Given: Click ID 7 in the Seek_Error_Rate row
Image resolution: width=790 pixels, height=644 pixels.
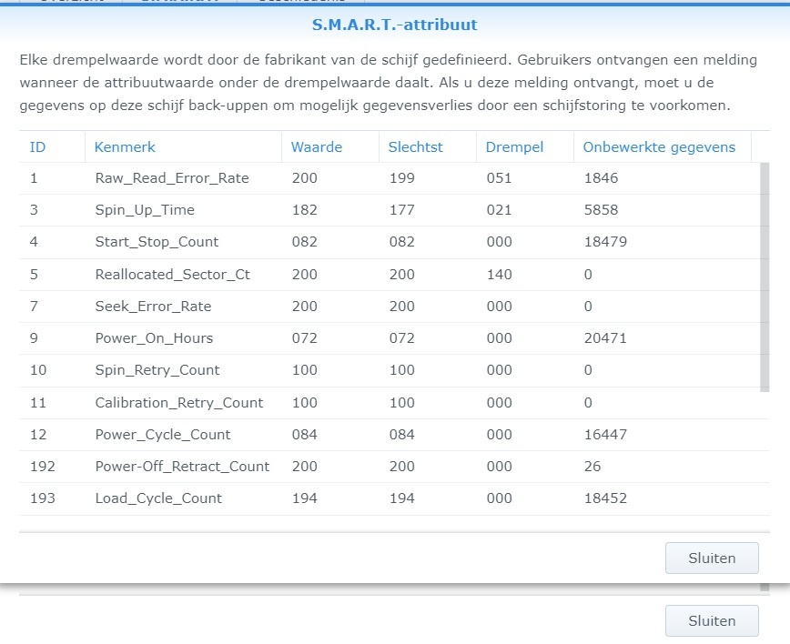Looking at the screenshot, I should click(x=34, y=307).
